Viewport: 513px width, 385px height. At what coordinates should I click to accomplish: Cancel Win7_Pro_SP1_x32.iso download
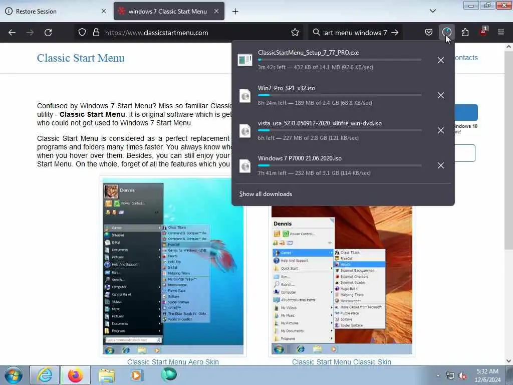tap(441, 95)
